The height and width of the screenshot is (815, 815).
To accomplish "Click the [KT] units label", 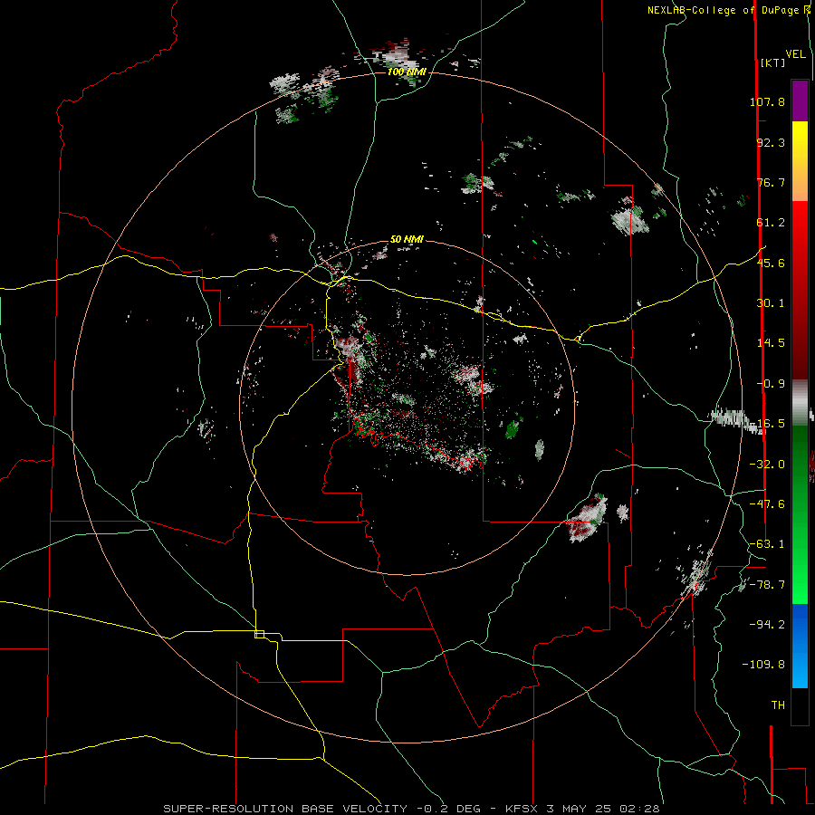I will [772, 62].
